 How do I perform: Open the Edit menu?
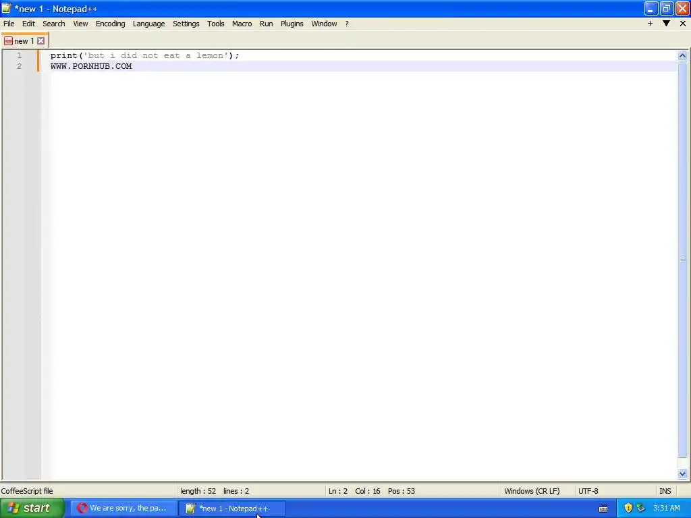(x=28, y=24)
